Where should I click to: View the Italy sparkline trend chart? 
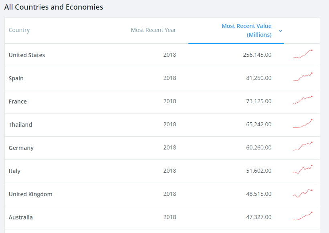[x=303, y=169]
